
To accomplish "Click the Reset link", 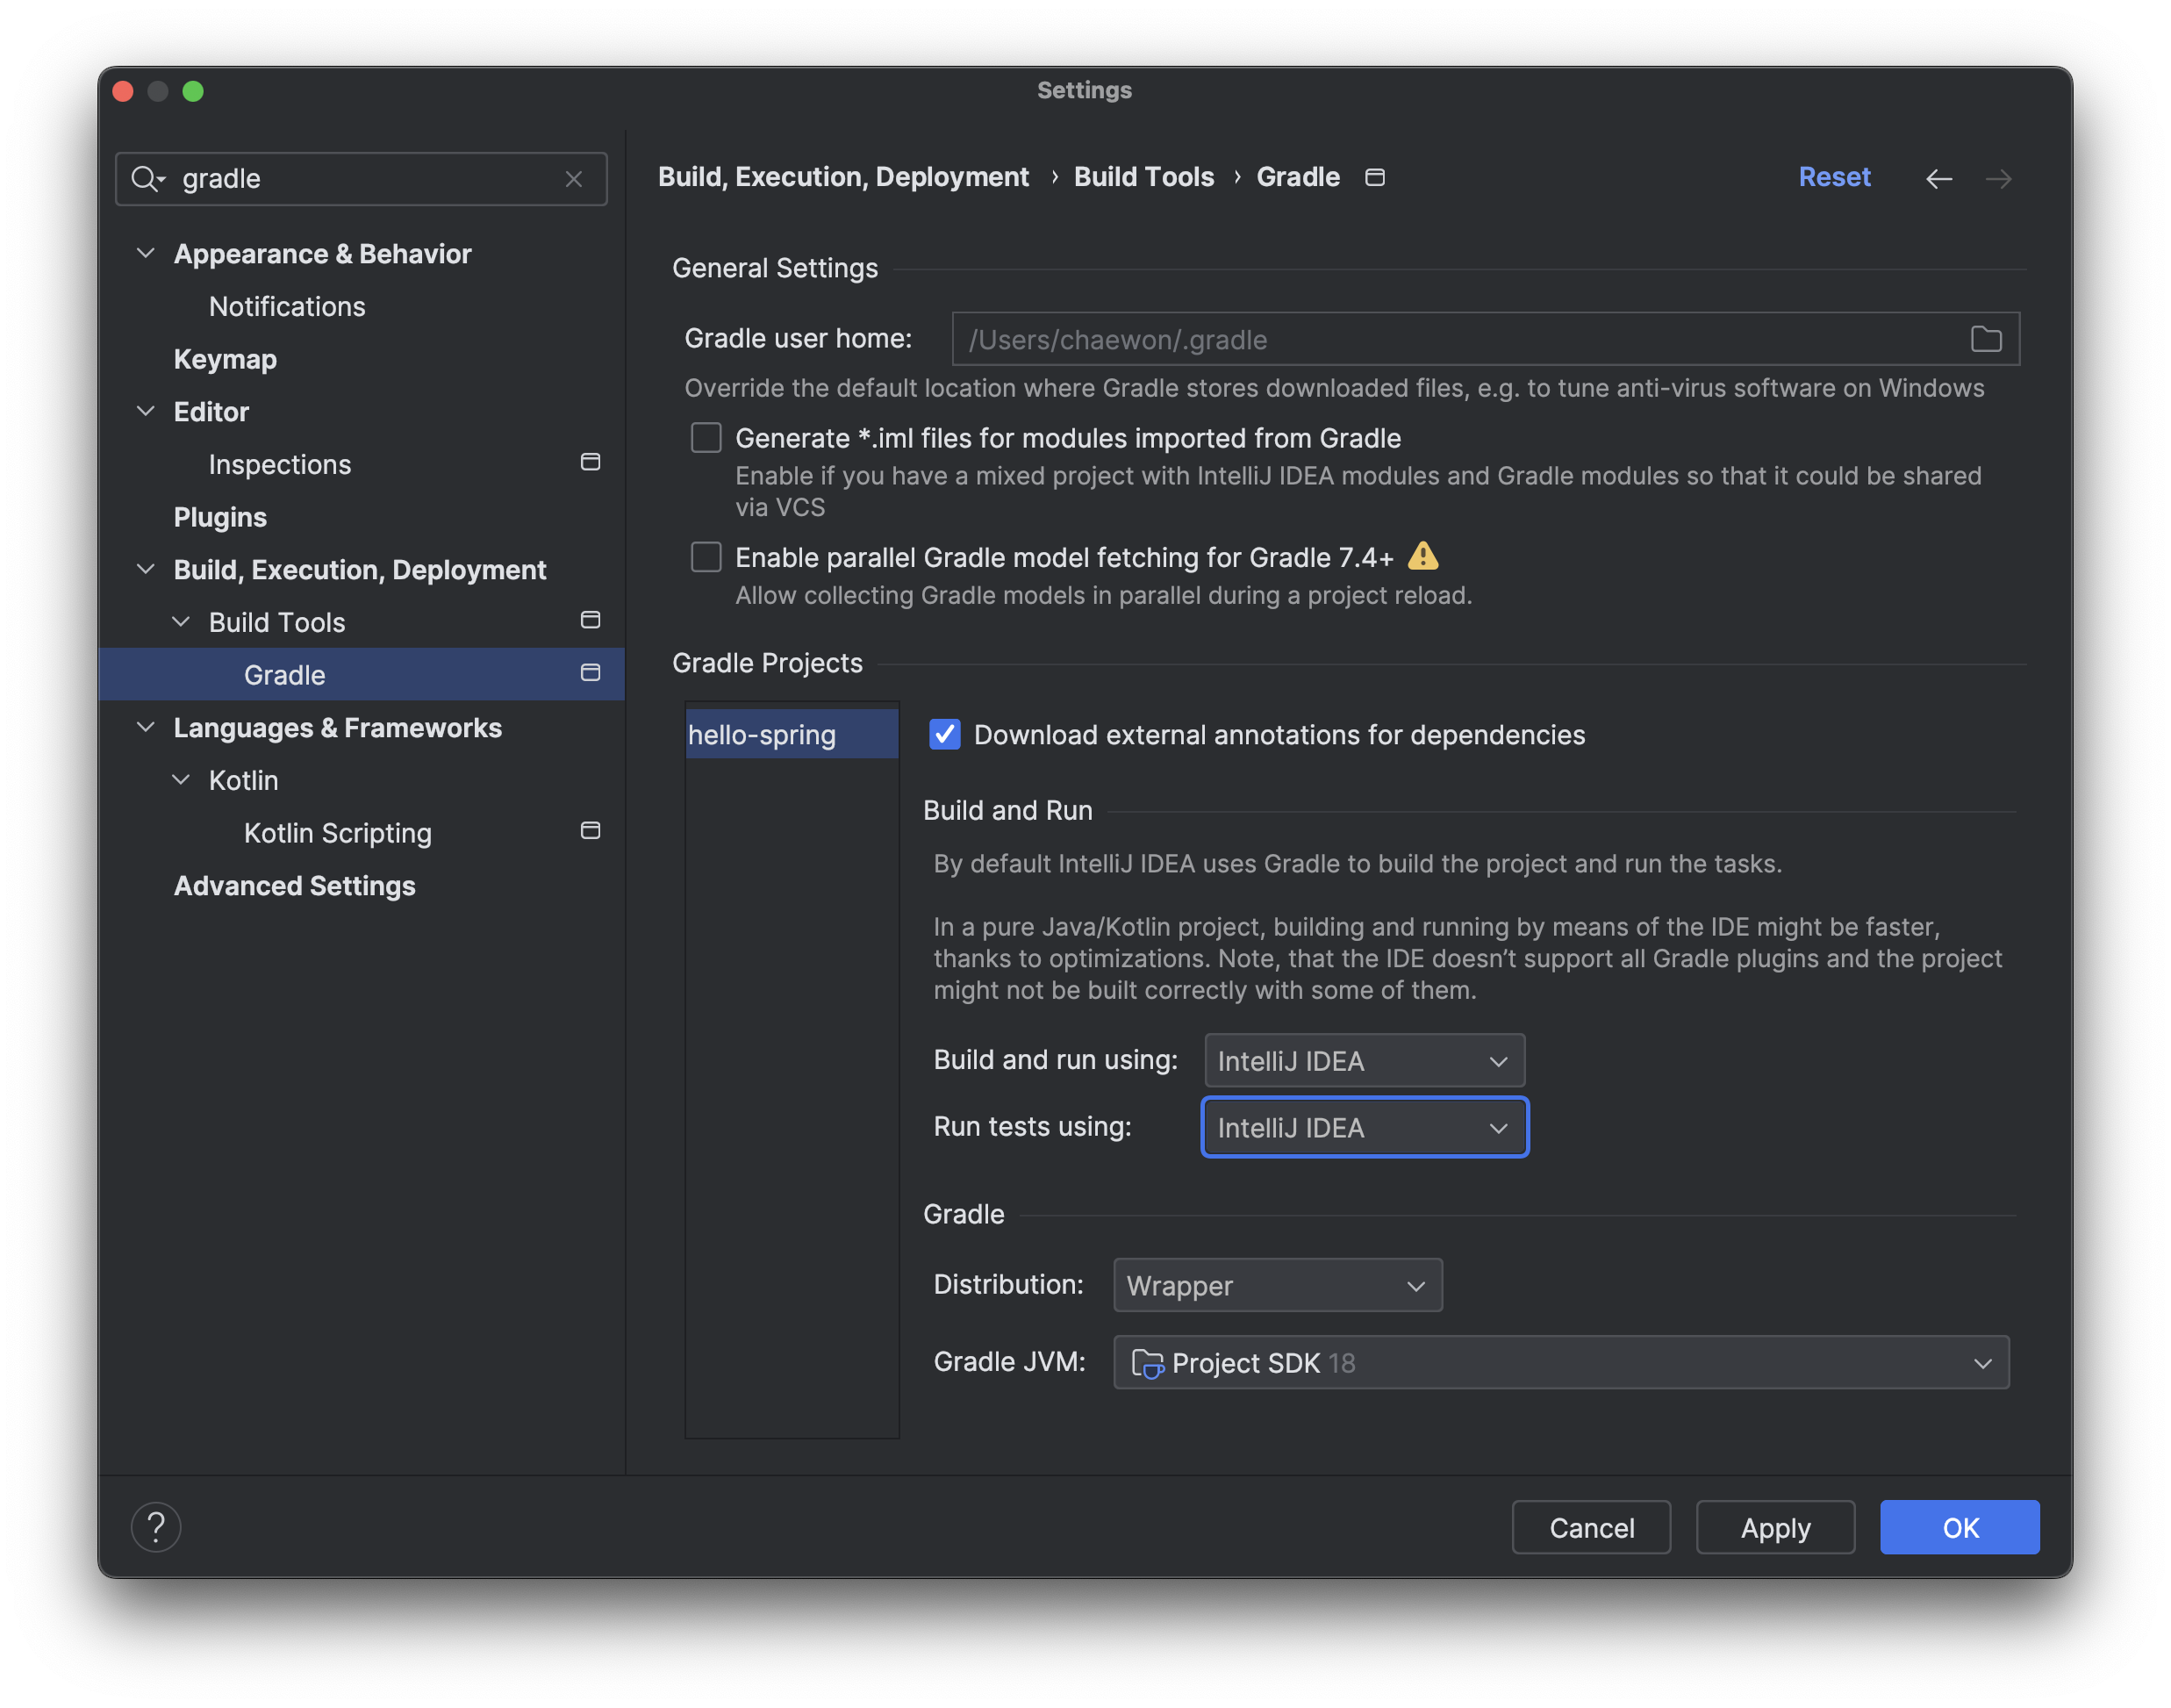I will (1833, 177).
